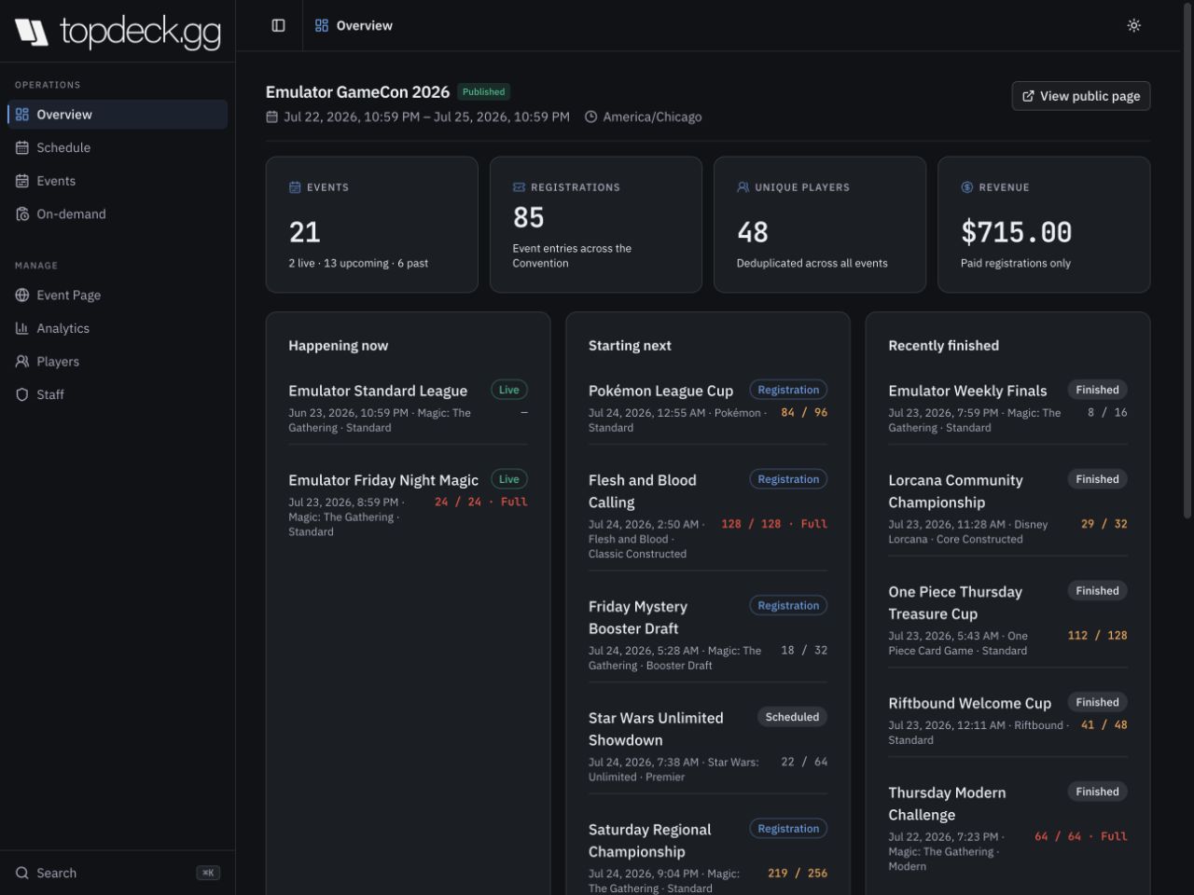Click the Event Page globe icon
The image size is (1194, 895).
click(22, 295)
